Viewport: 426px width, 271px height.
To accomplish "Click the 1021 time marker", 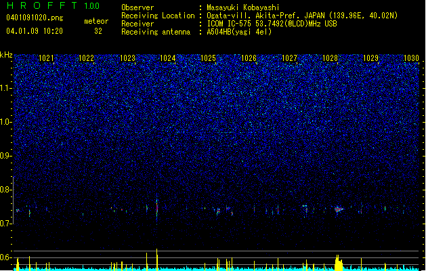I will [46, 58].
